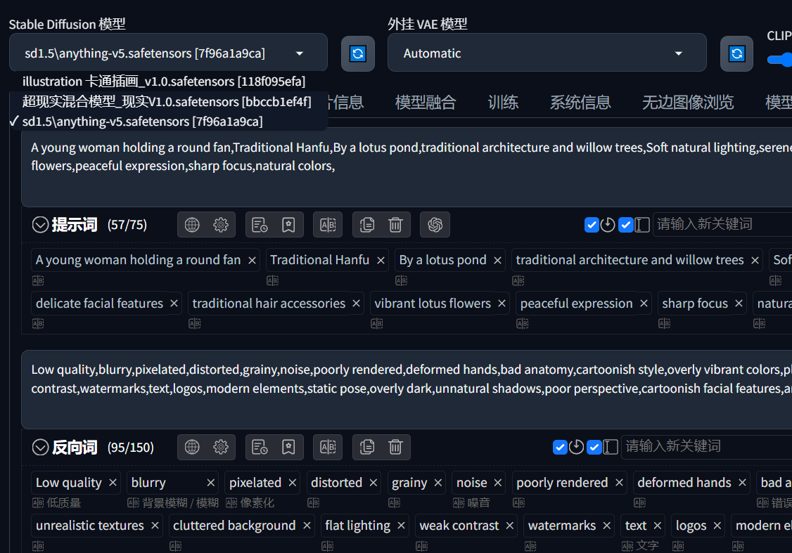Viewport: 792px width, 553px height.
Task: Refresh the external VAE model list
Action: (736, 53)
